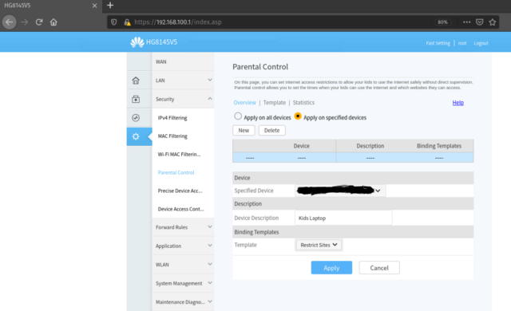Screen dimensions: 511x311
Task: Collapse the Security menu section
Action: (x=183, y=99)
